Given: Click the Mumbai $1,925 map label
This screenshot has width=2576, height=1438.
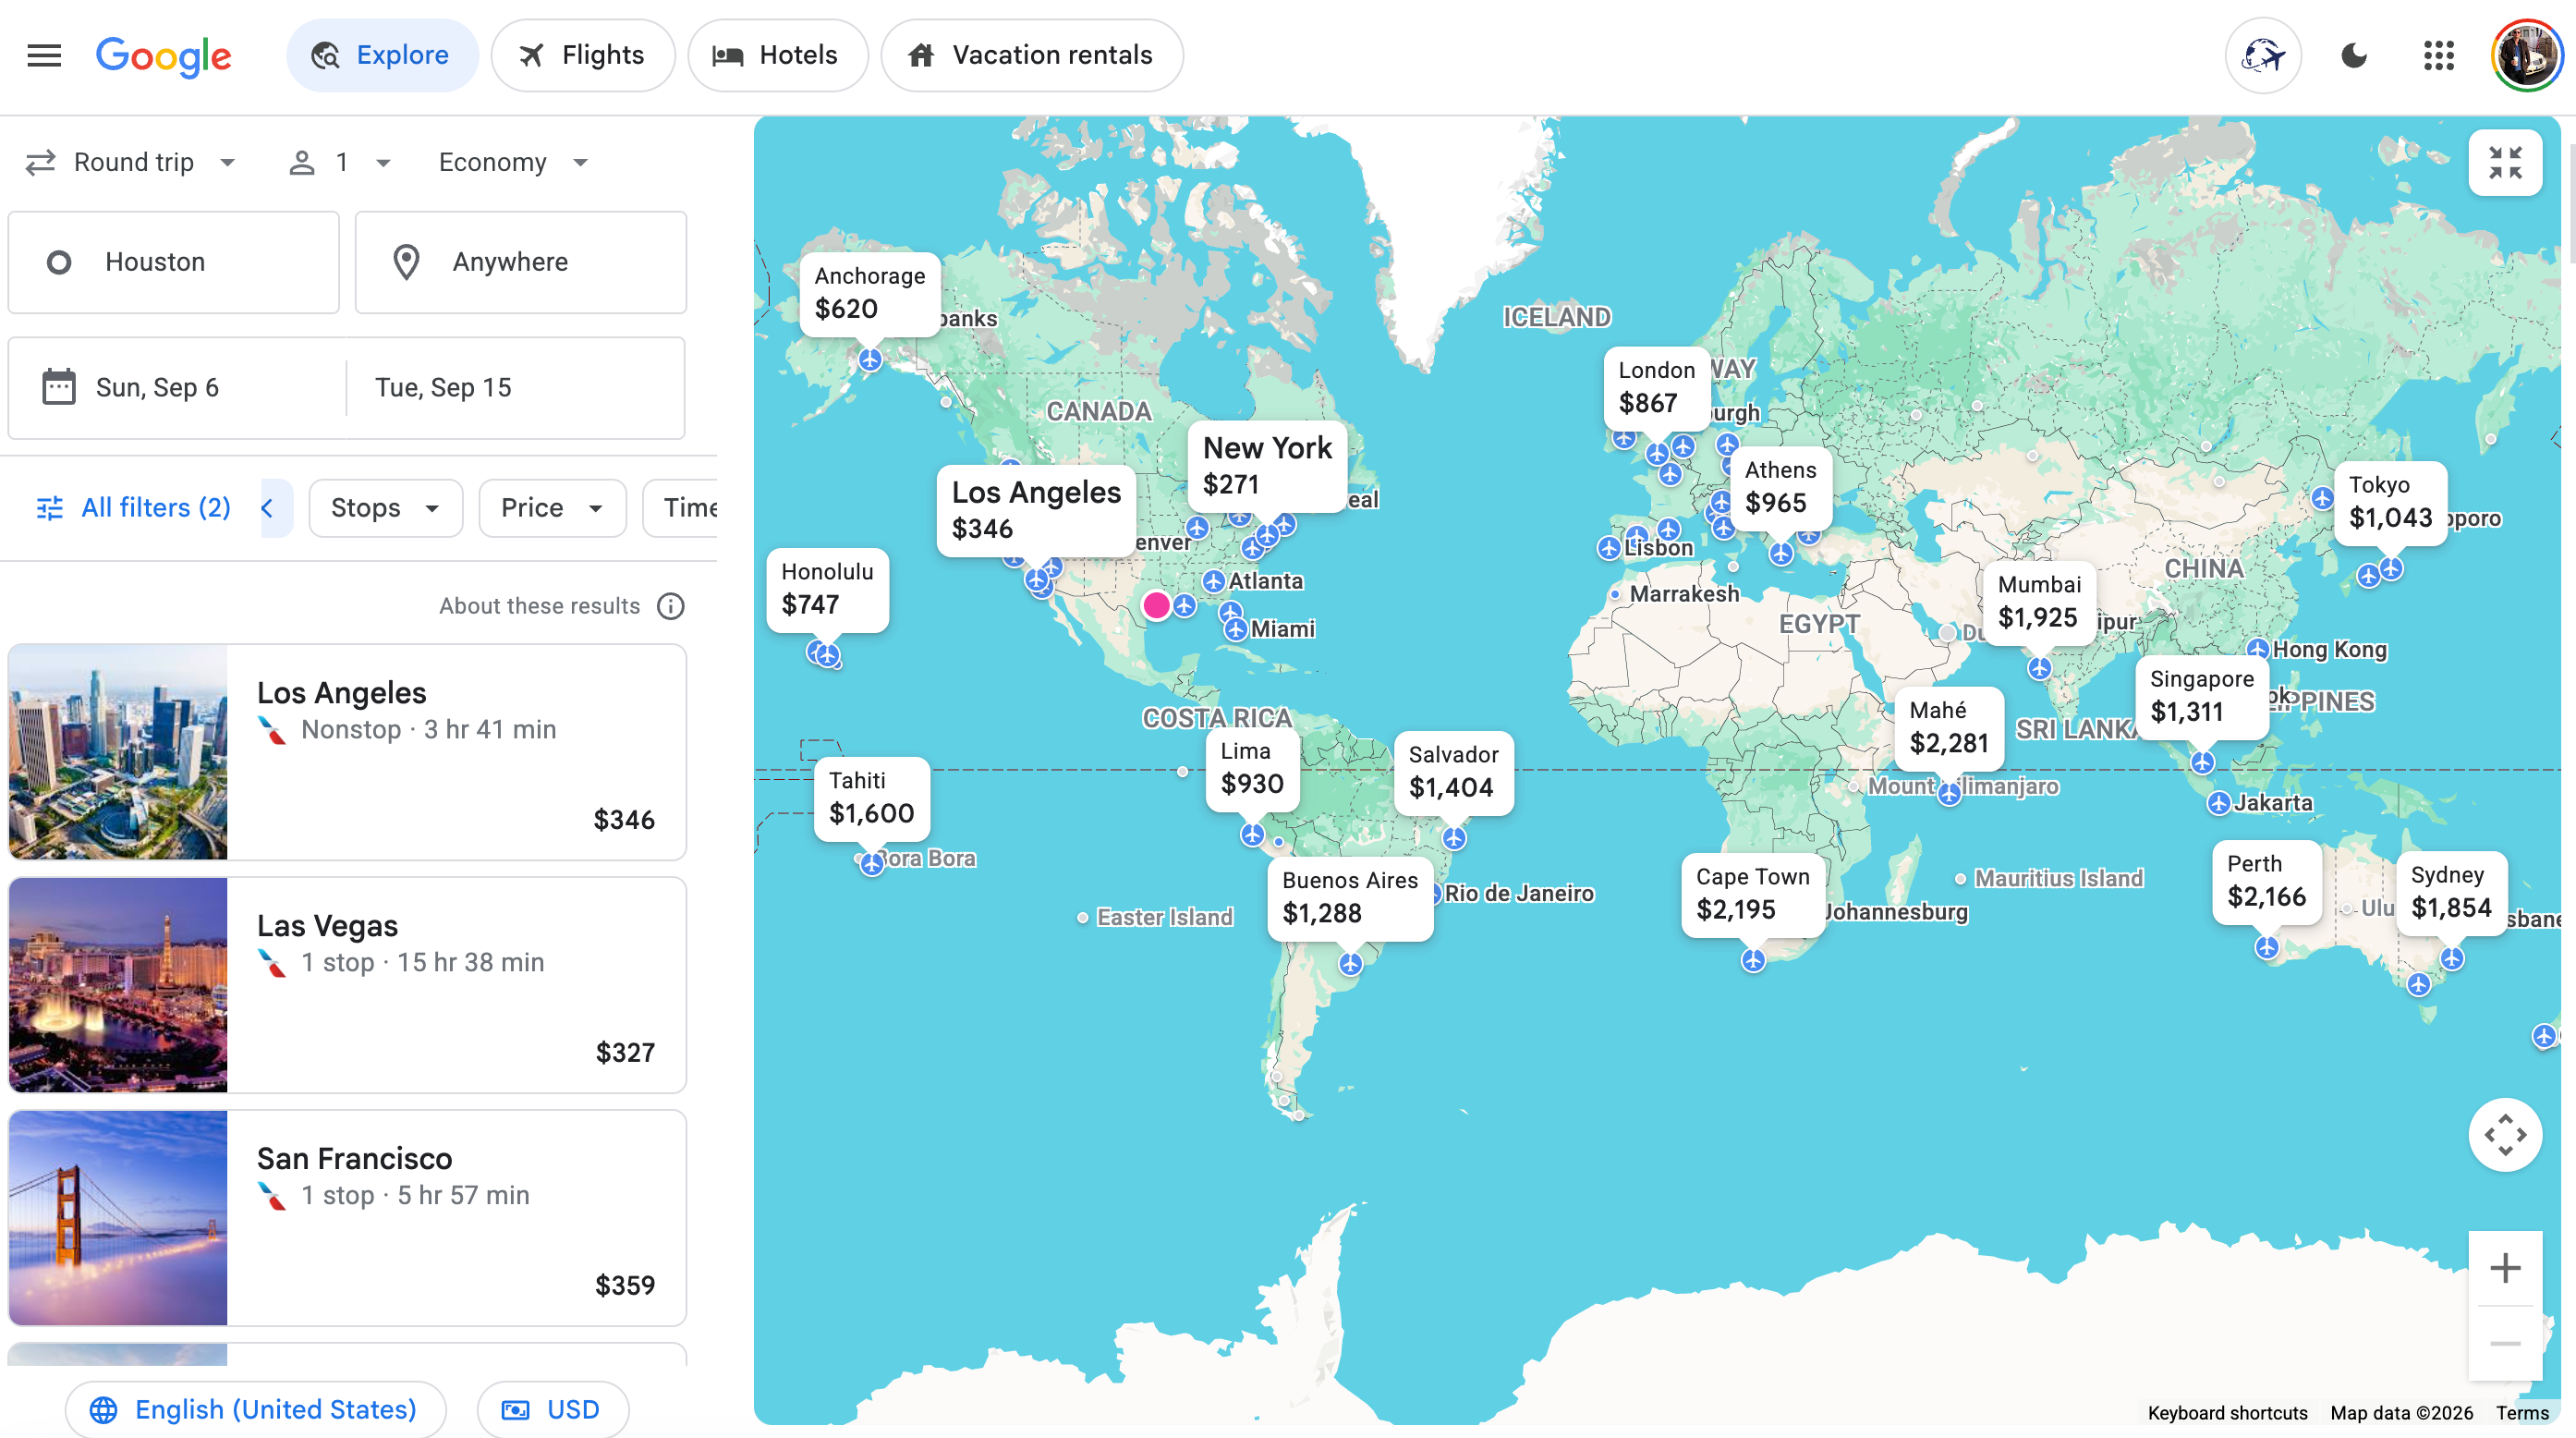Looking at the screenshot, I should coord(2039,602).
